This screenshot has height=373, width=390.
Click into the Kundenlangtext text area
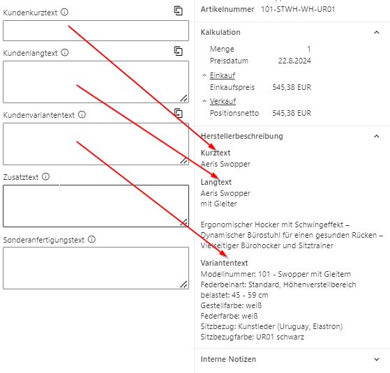pyautogui.click(x=96, y=82)
